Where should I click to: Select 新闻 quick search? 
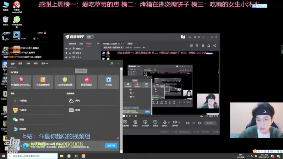pyautogui.click(x=92, y=110)
